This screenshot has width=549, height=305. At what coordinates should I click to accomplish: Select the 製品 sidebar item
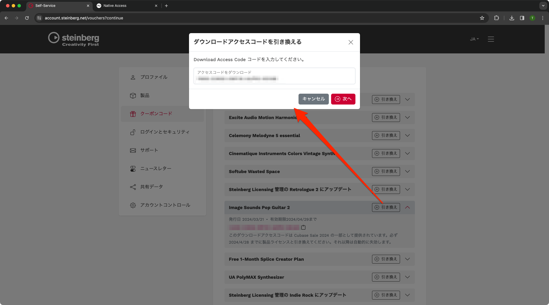tap(145, 95)
